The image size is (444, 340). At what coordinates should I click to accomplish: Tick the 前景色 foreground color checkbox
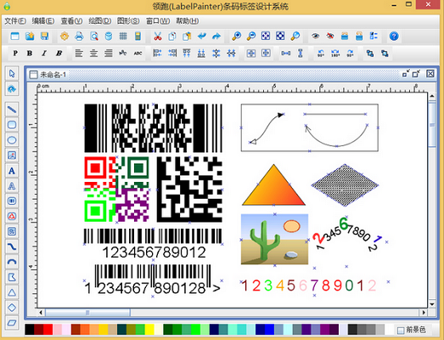tap(401, 330)
